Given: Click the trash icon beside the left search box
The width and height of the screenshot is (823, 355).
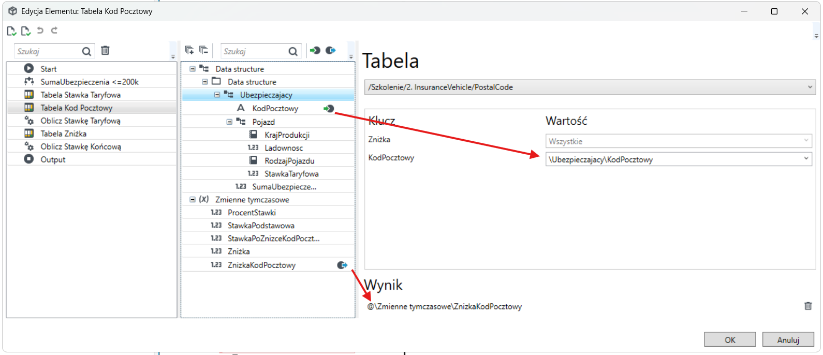Looking at the screenshot, I should click(105, 51).
